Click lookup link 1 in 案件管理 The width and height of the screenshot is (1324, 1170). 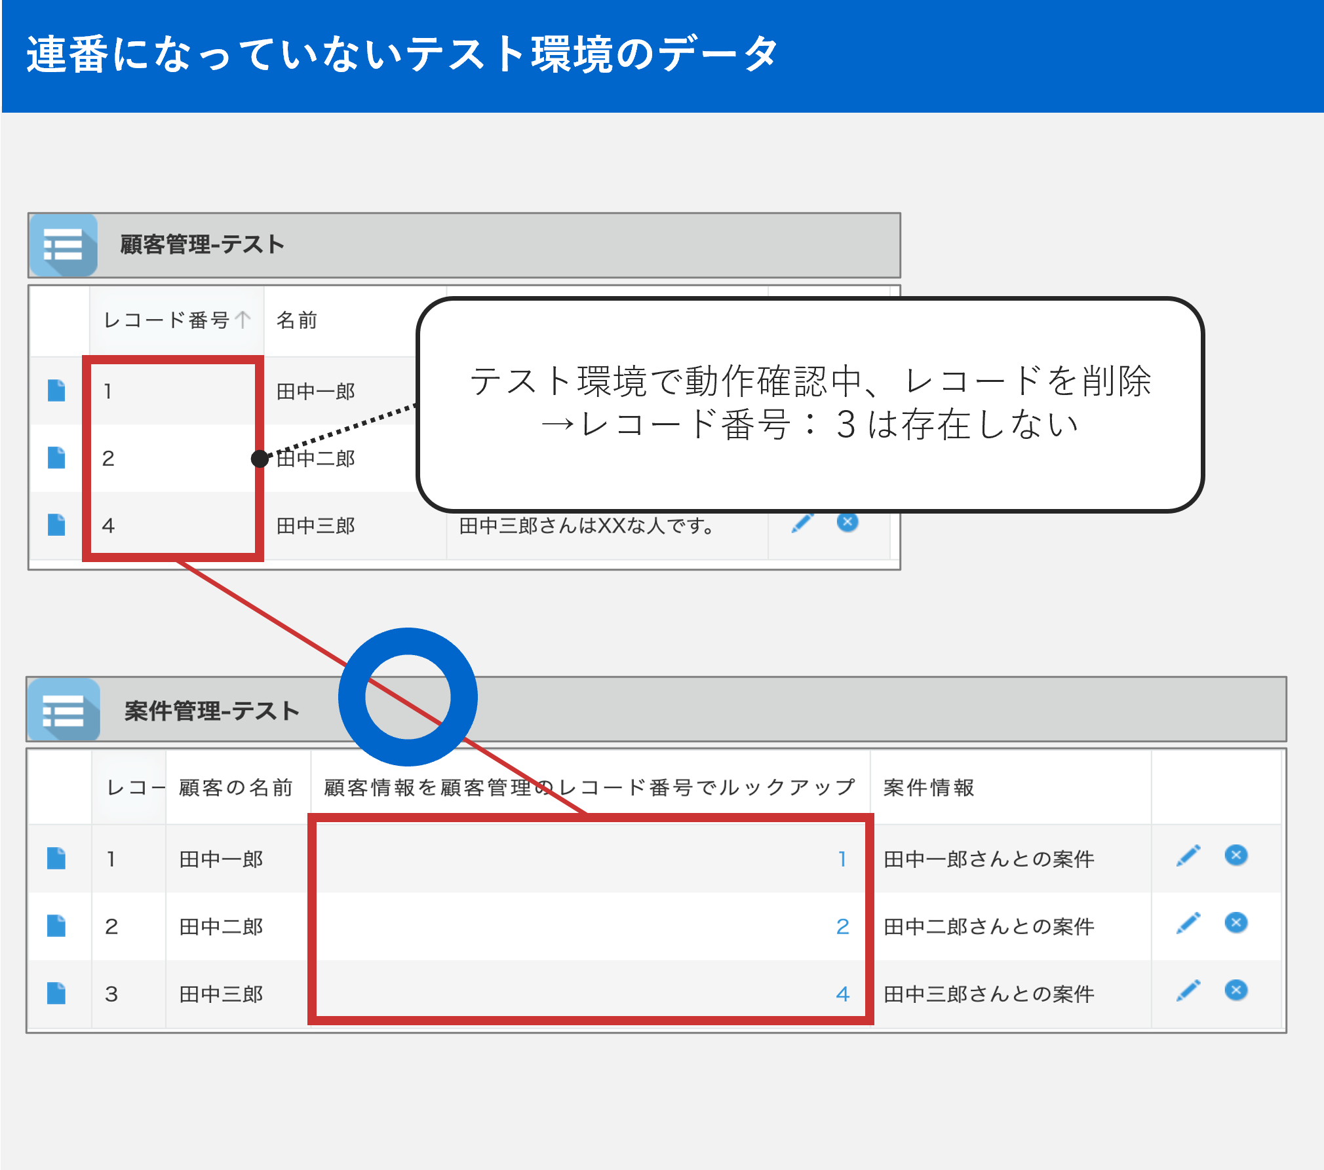coord(842,859)
